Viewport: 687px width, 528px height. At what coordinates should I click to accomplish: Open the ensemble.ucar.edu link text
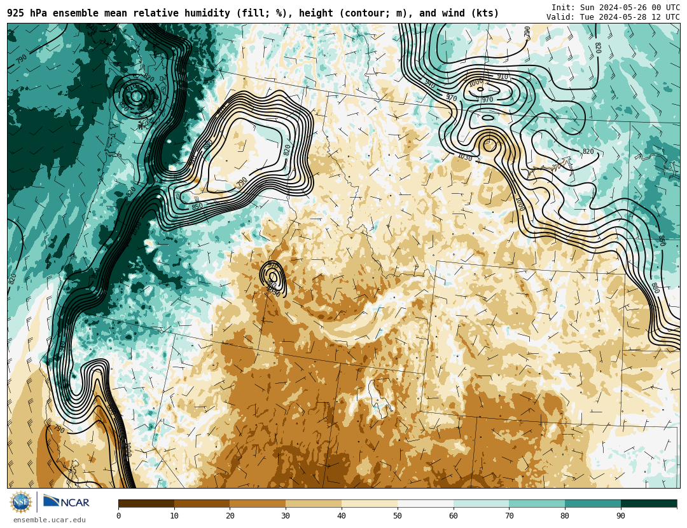coord(50,520)
